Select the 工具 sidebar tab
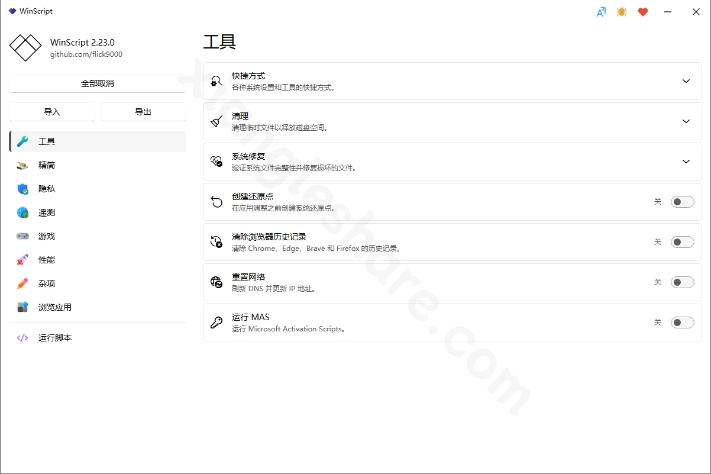Viewport: 711px width, 474px height. click(98, 141)
